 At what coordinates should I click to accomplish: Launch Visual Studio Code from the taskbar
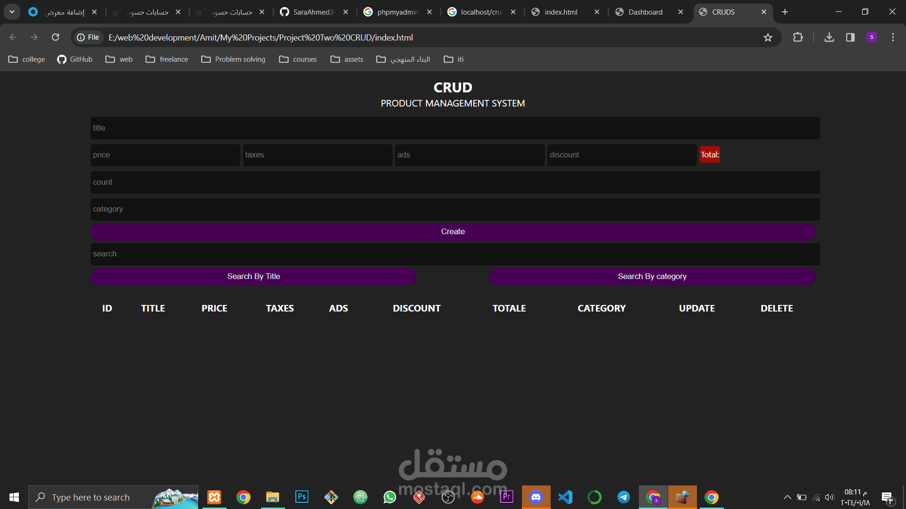[x=565, y=497]
